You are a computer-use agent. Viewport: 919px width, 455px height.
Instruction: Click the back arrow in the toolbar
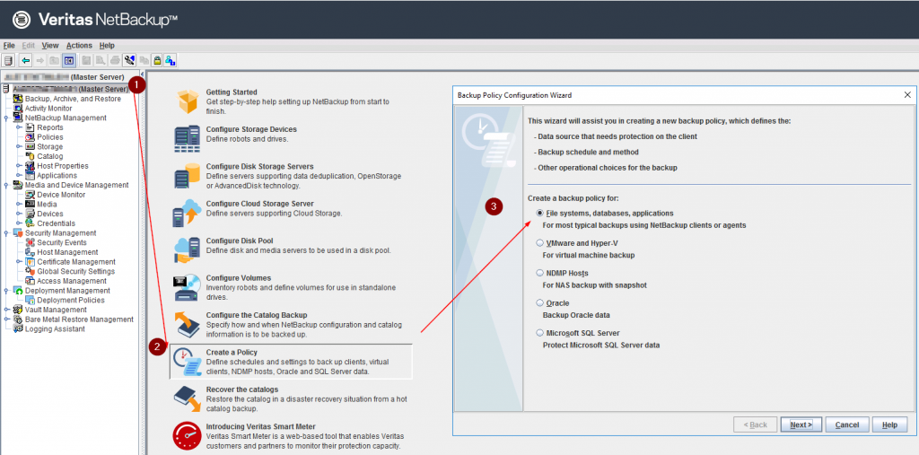25,60
